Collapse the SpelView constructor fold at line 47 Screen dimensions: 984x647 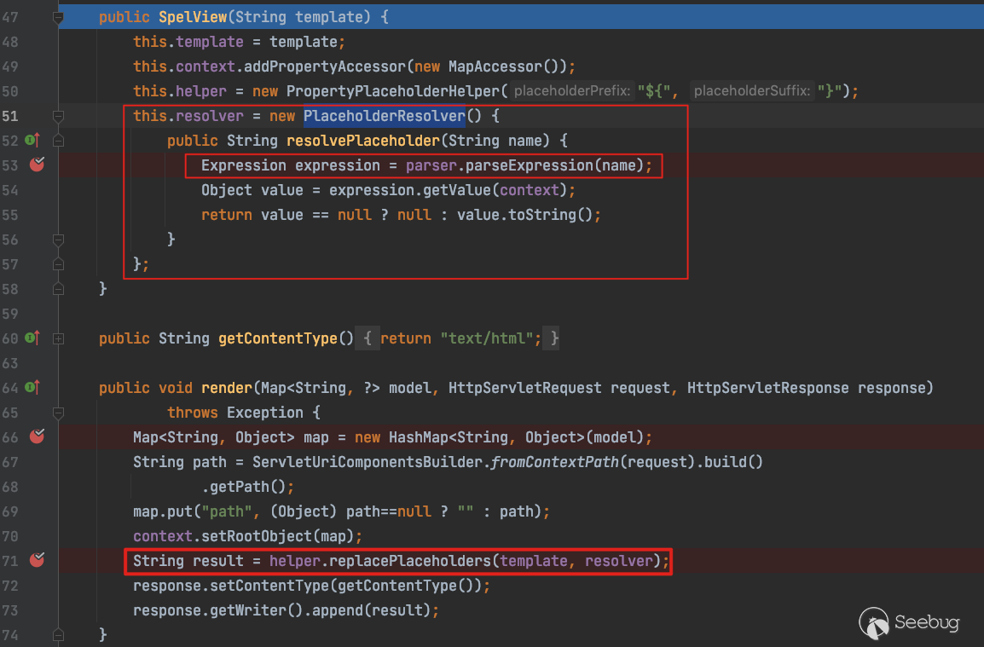[58, 18]
